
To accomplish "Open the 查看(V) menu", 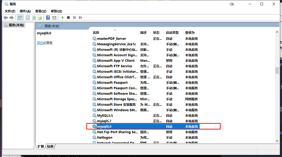I will pos(41,11).
